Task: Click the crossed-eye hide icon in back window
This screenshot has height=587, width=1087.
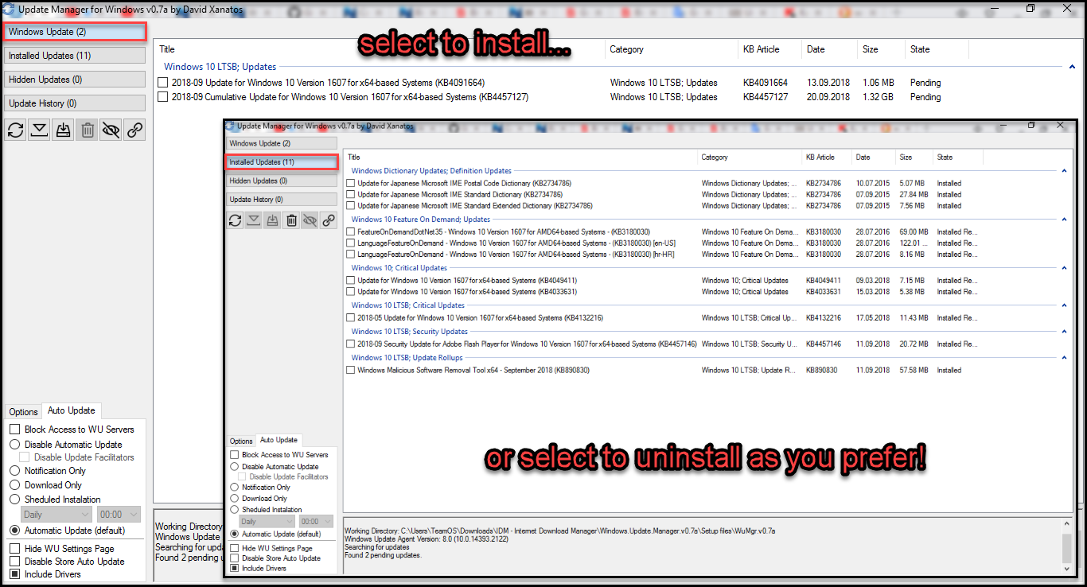Action: coord(111,130)
